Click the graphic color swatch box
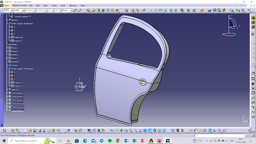The height and width of the screenshot is (144, 256). pos(6,11)
